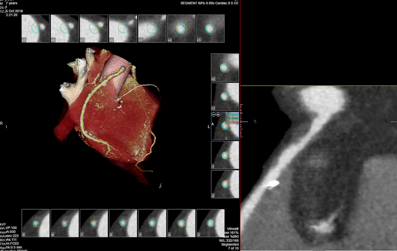
Task: Click the -9 cross-section thumbnail
Action: coord(35,223)
